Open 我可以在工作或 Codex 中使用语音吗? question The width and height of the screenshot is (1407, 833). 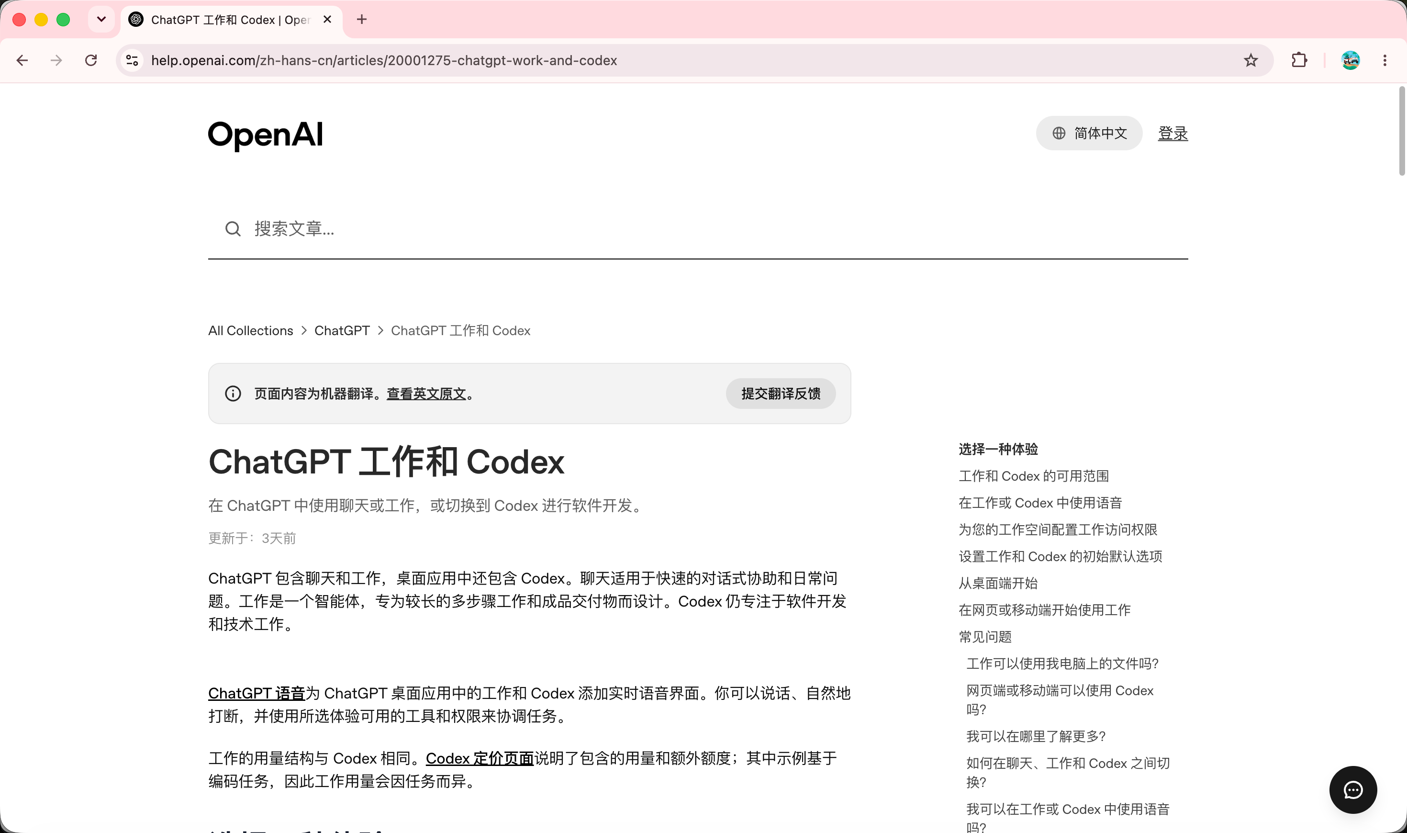[x=1068, y=818]
